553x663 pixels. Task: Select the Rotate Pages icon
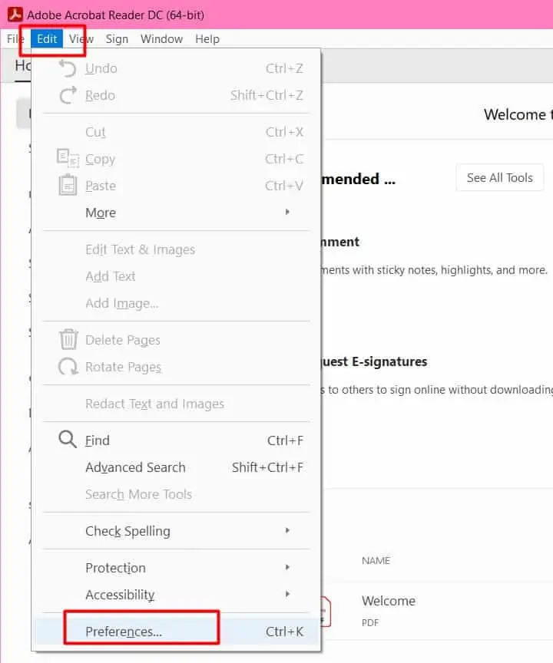pos(68,367)
